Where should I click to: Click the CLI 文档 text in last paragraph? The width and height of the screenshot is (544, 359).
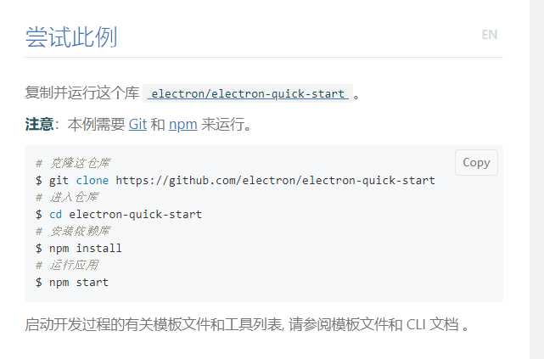(x=432, y=325)
